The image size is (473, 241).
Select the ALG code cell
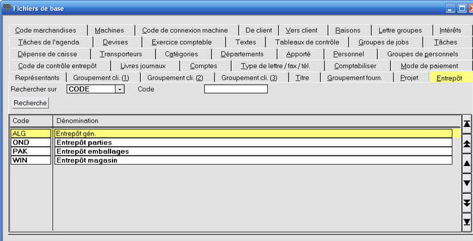(31, 133)
